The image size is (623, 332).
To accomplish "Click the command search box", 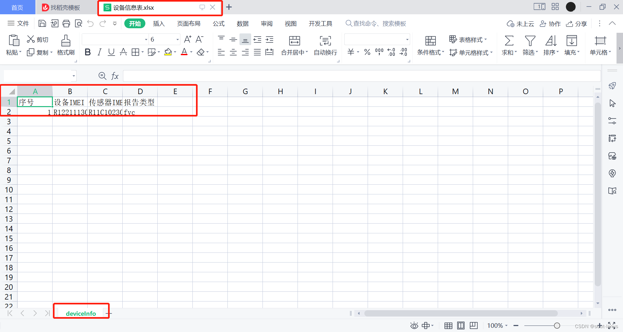I will click(x=376, y=24).
